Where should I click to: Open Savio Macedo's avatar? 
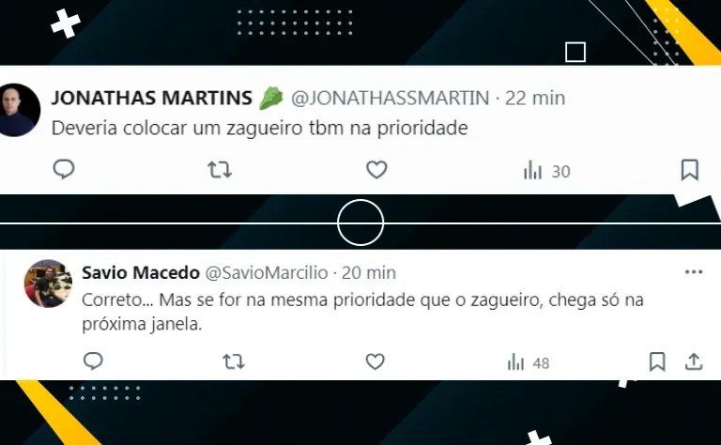pyautogui.click(x=48, y=284)
